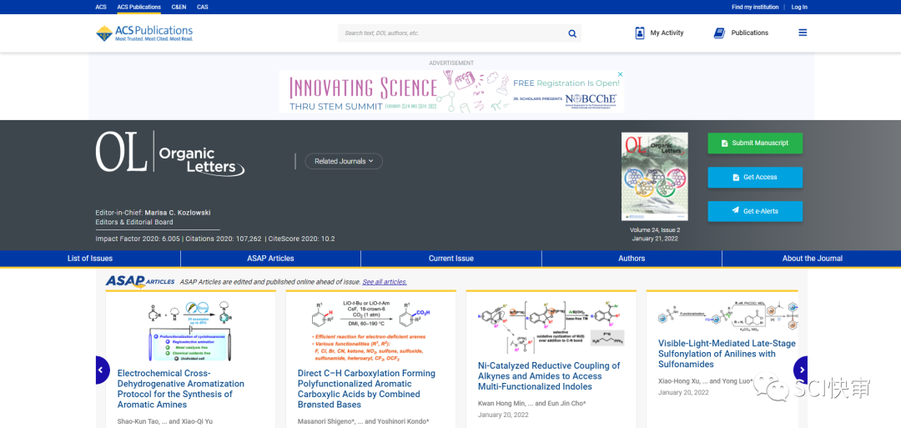
Task: Expand the Related Journals dropdown
Action: click(x=344, y=161)
